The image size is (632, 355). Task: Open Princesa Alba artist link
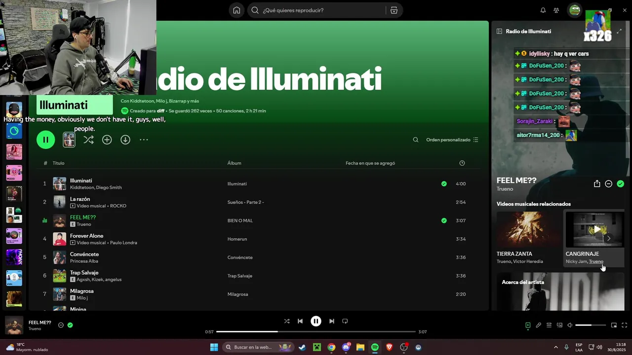point(84,261)
